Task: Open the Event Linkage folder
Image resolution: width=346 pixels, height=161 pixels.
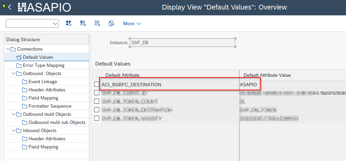Action: pos(43,82)
